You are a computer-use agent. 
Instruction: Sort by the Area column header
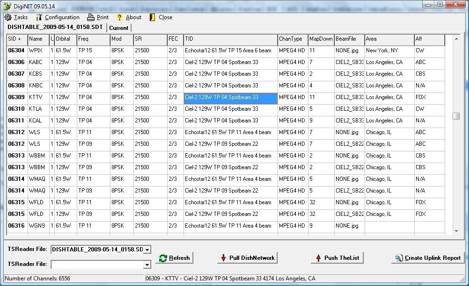tap(389, 40)
